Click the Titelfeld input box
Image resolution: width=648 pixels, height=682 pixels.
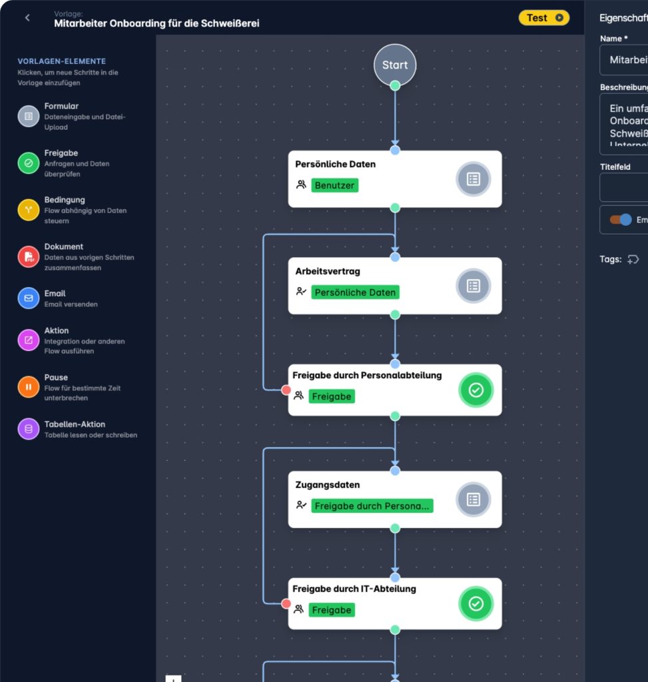click(x=626, y=187)
